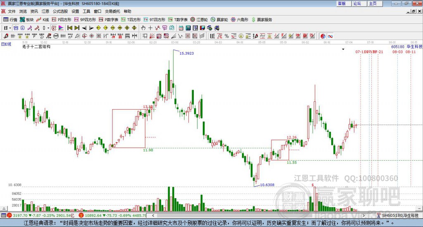423x227 pixels.
Task: Click the percent % tool icon
Action: 227,36
